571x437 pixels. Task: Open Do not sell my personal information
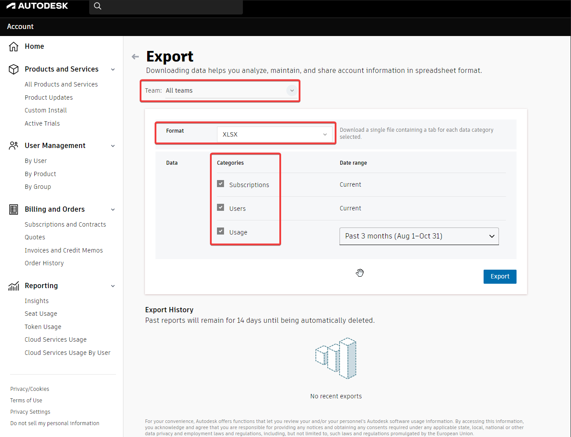point(54,423)
